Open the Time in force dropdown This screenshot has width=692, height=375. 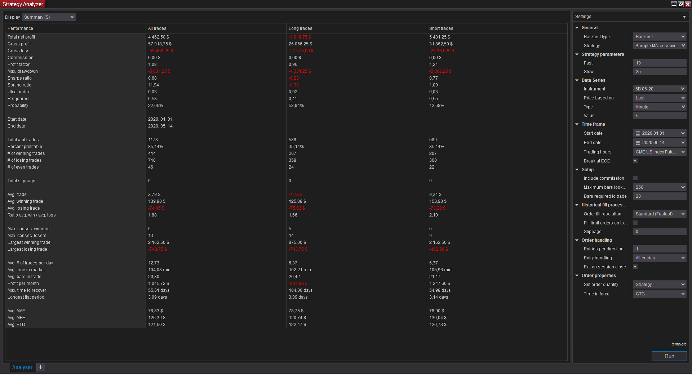[x=660, y=294]
